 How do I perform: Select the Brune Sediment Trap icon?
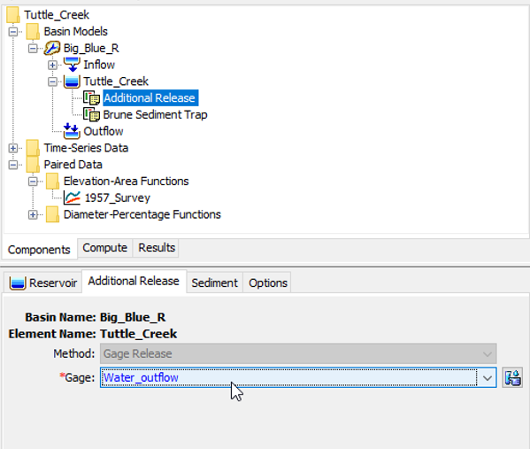tap(92, 114)
